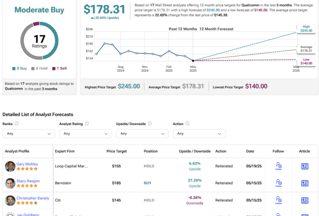Click the 05/19/25 date cell
Image resolution: width=319 pixels, height=216 pixels.
click(x=254, y=166)
